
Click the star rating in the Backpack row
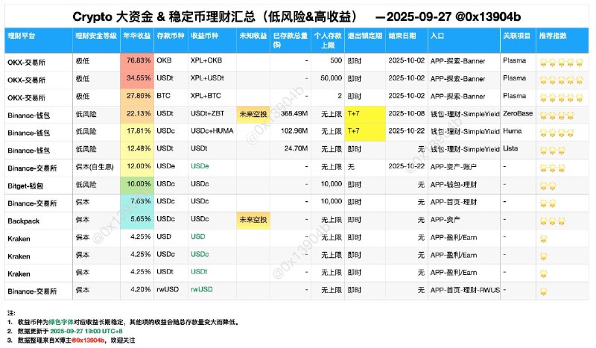[x=552, y=221]
